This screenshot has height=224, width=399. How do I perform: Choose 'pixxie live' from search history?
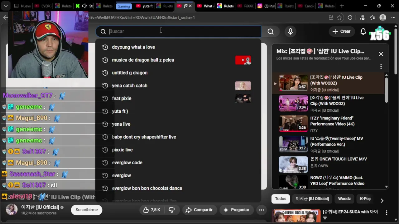pyautogui.click(x=178, y=150)
